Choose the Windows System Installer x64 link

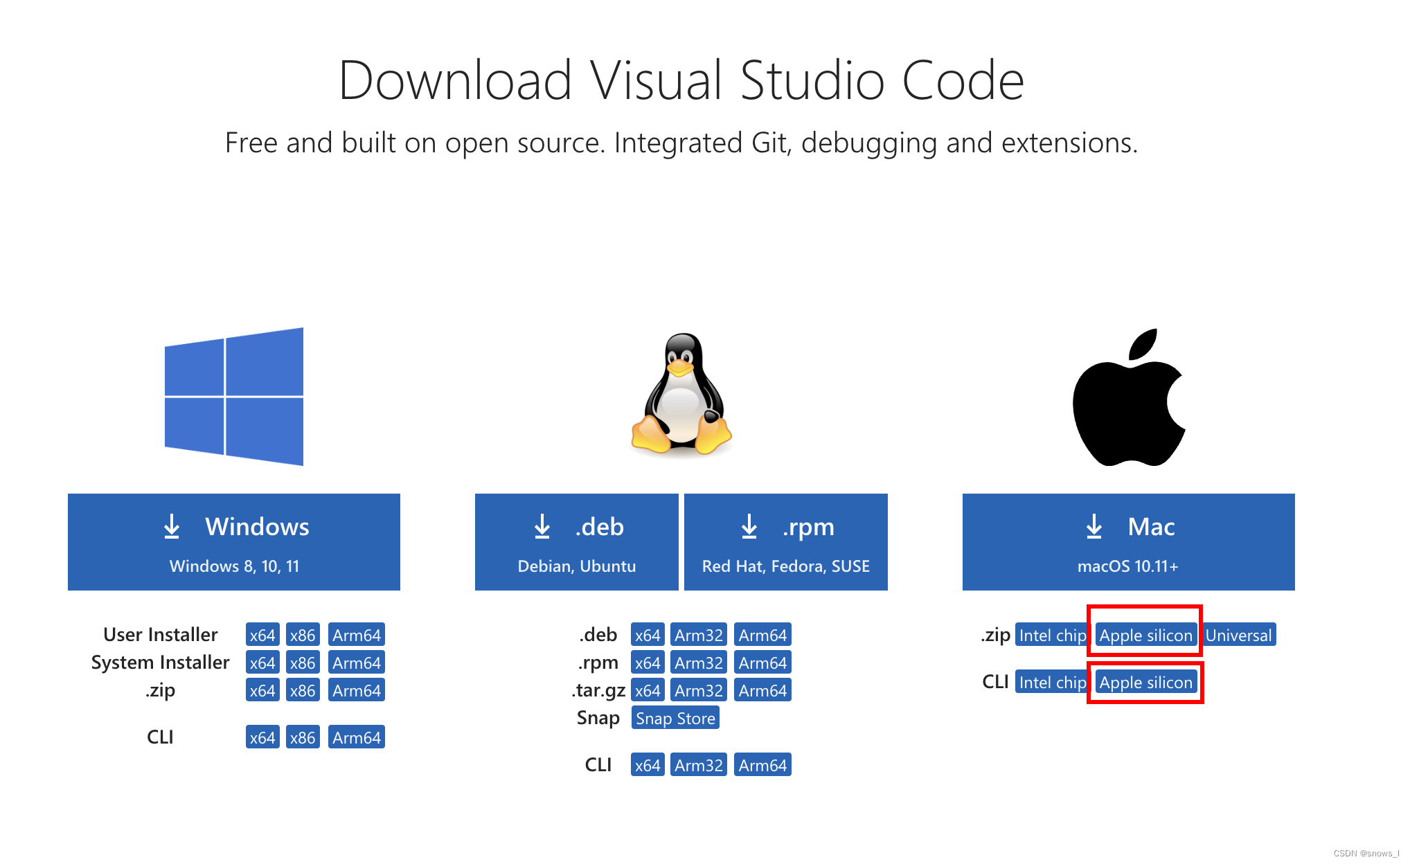click(262, 663)
